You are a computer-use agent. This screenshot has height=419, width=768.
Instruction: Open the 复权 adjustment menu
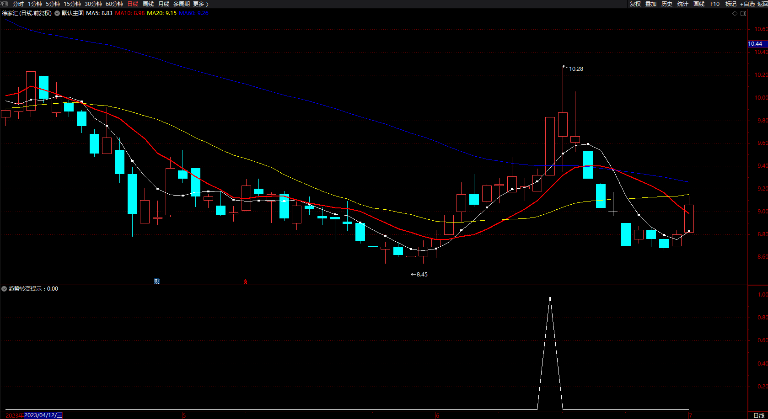coord(635,4)
